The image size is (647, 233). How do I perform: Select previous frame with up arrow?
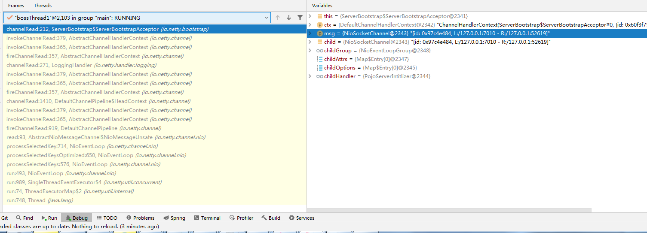click(278, 18)
